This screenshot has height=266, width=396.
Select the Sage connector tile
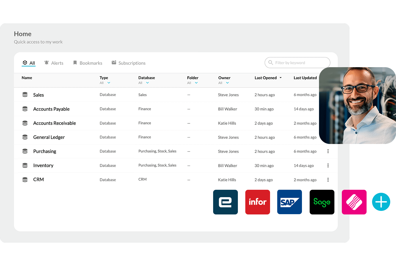(x=322, y=202)
